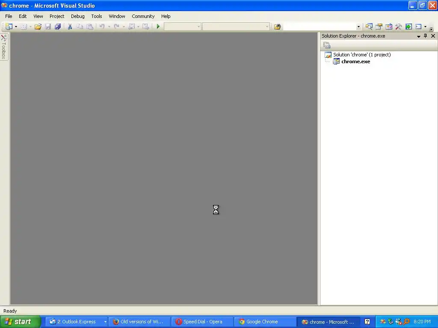The image size is (438, 328).
Task: Open Solution Explorer window position dropdown
Action: 418,36
